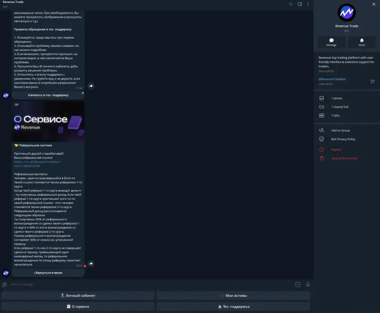380x313 pixels.
Task: Click the bot avatar beside support message
Action: point(6,95)
